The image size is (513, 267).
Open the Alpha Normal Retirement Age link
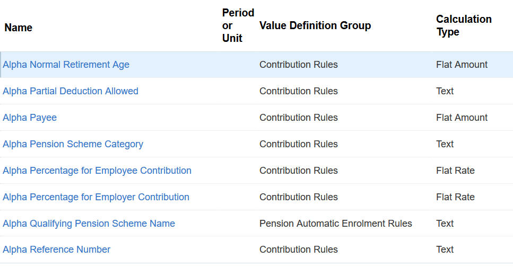coord(66,65)
